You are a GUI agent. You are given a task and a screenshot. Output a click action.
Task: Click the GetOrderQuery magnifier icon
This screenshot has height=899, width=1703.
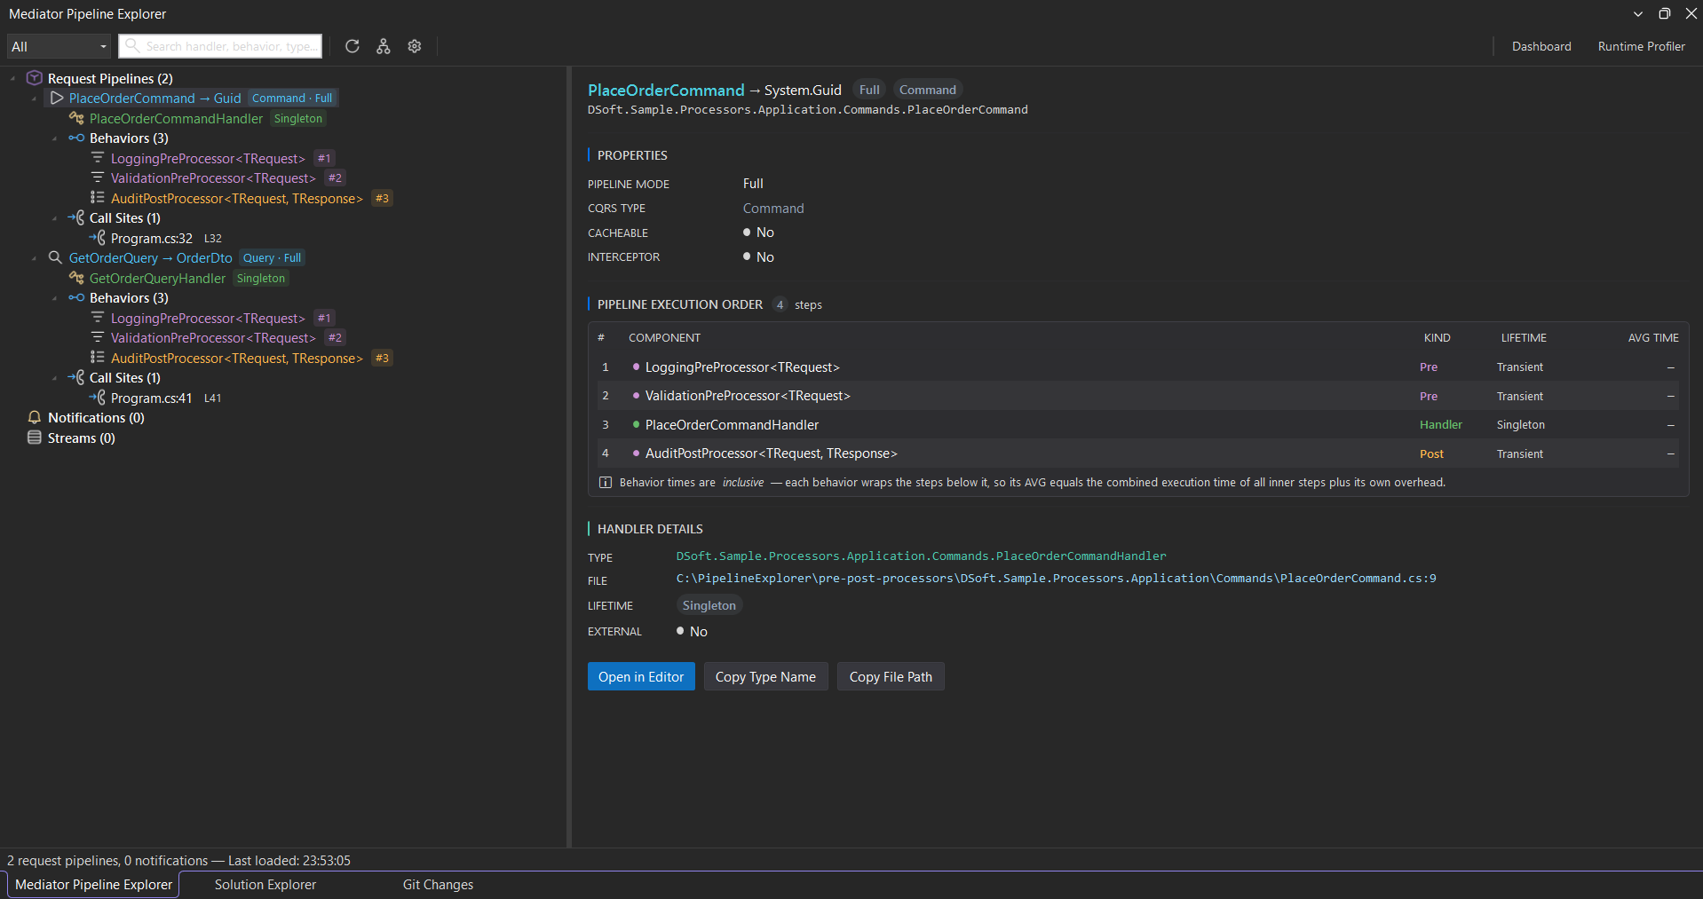point(55,257)
